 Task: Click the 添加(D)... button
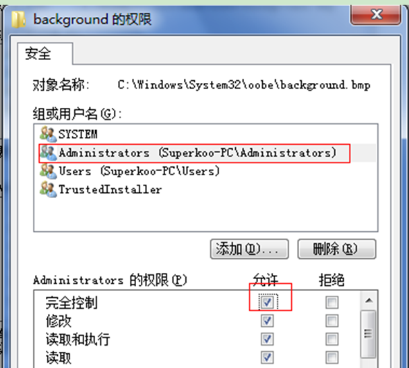pos(249,249)
